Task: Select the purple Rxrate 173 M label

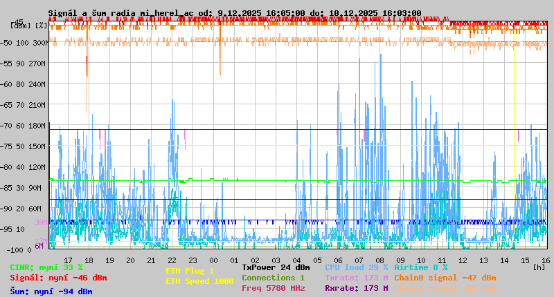Action: click(x=356, y=288)
